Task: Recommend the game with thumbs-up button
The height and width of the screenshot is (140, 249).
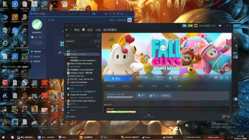Action: click(142, 95)
